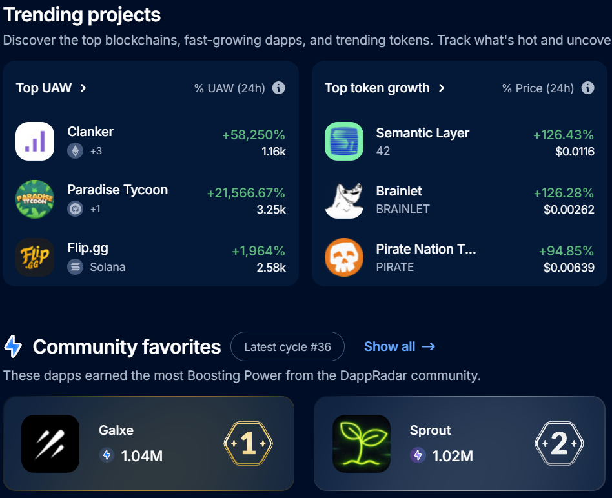Open the Brainlet token logo
Image resolution: width=612 pixels, height=498 pixels.
[x=344, y=200]
